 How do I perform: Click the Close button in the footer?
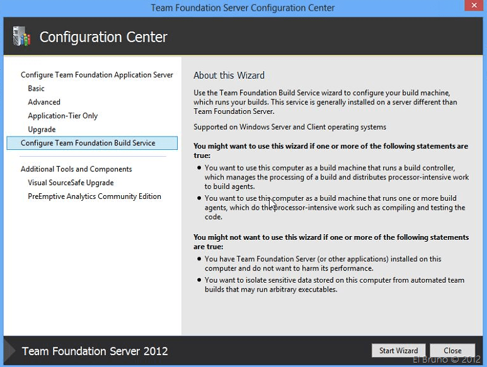pos(452,351)
